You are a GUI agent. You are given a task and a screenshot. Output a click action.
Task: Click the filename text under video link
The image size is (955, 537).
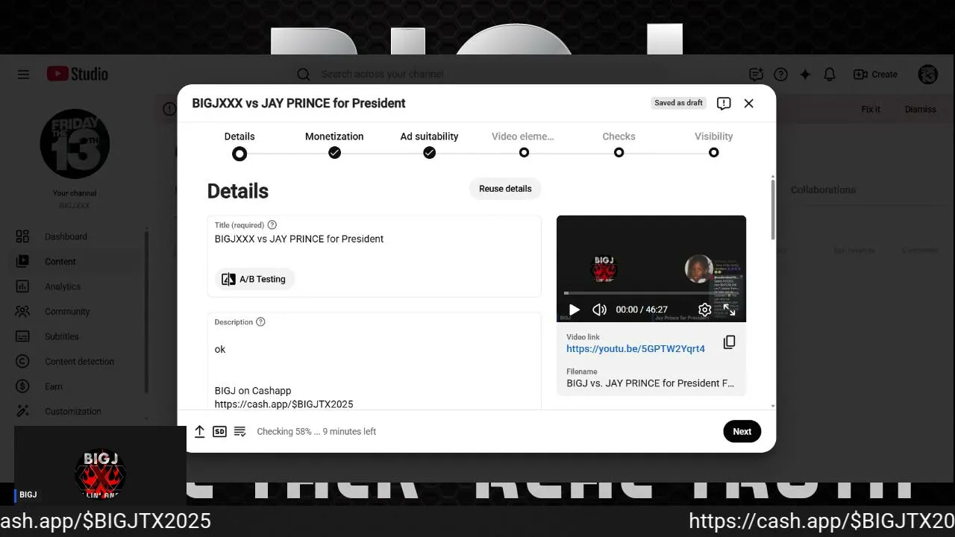pyautogui.click(x=651, y=383)
